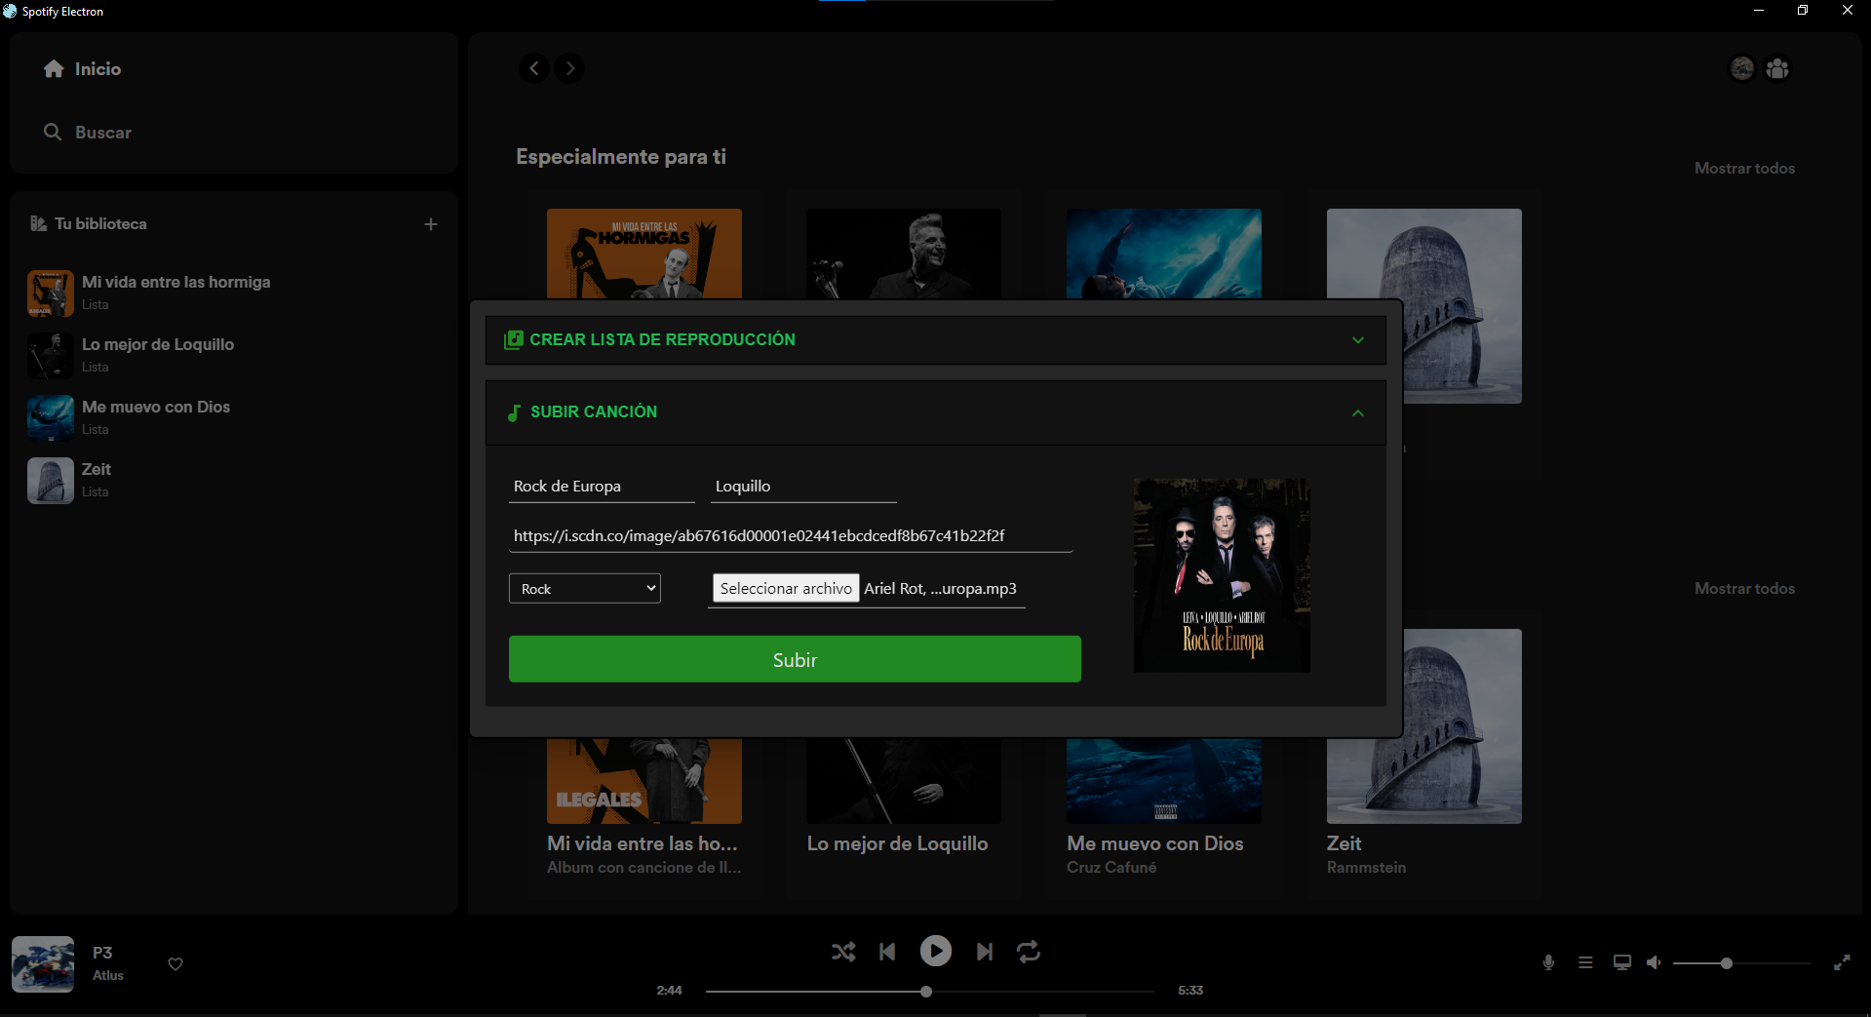Edit the thumbnail URL field
The width and height of the screenshot is (1871, 1017).
coord(791,536)
